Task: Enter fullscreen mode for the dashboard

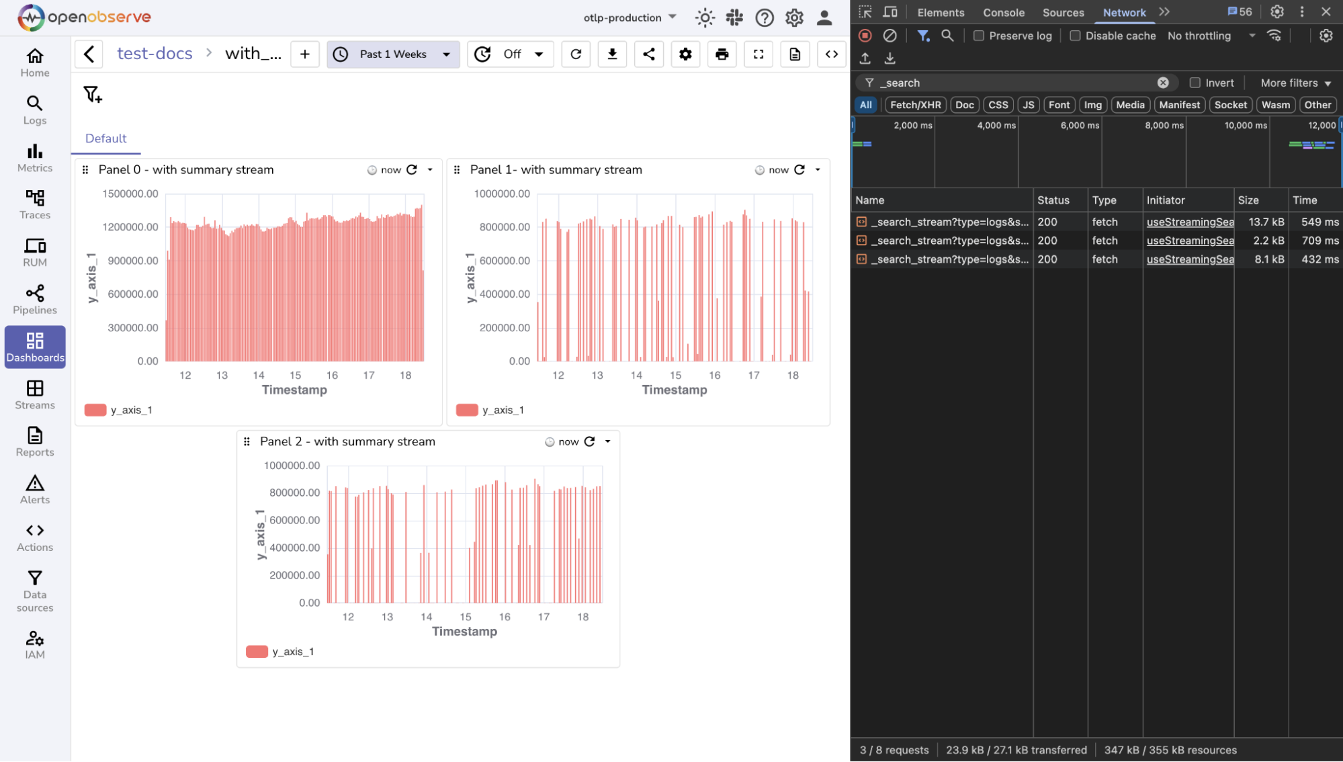Action: (x=759, y=54)
